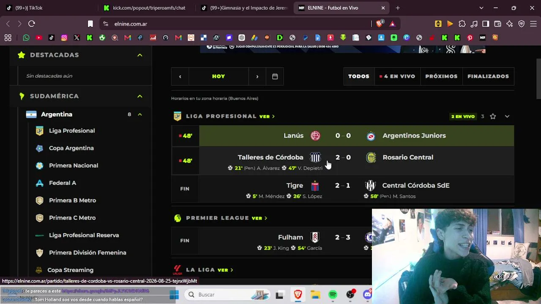
Task: Open Task View on the taskbar
Action: point(279,295)
